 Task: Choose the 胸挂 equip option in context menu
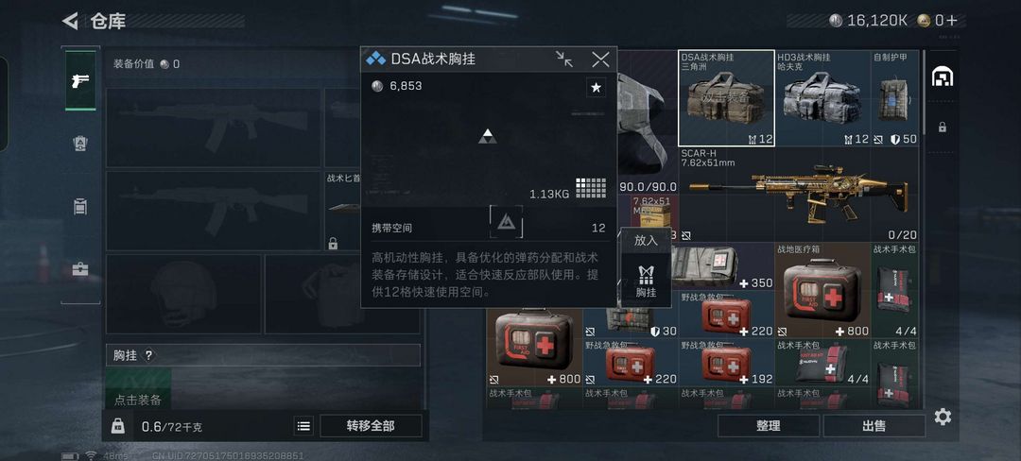click(x=646, y=281)
